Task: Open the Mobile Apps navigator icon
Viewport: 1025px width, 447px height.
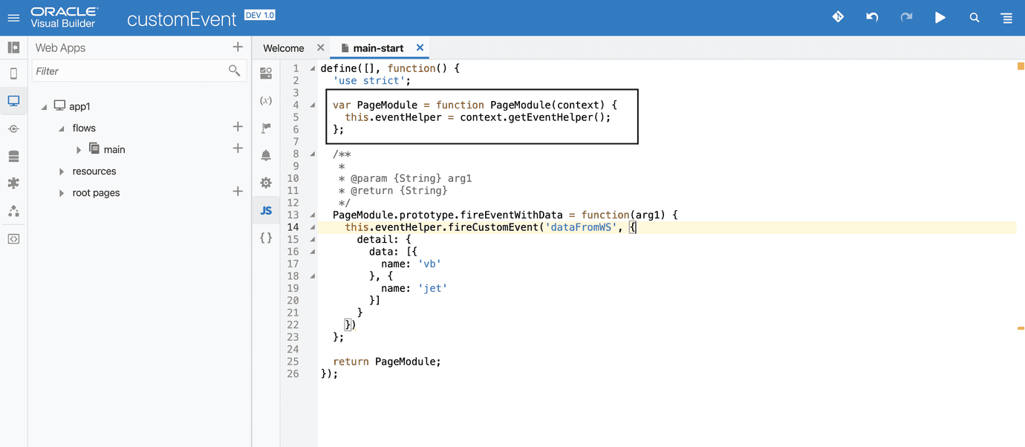Action: tap(13, 74)
